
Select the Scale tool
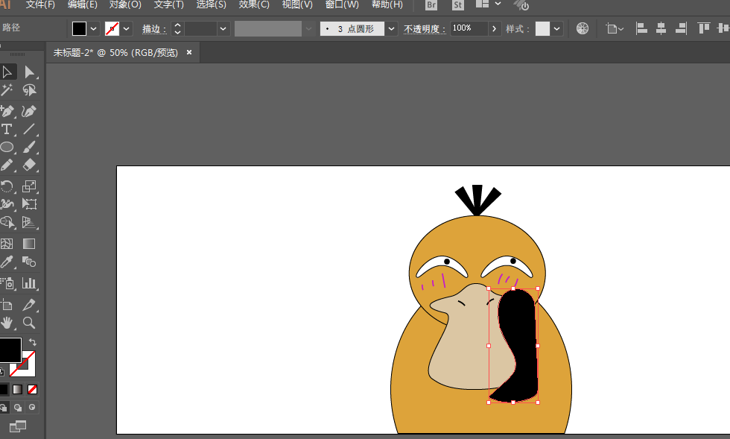pos(29,186)
